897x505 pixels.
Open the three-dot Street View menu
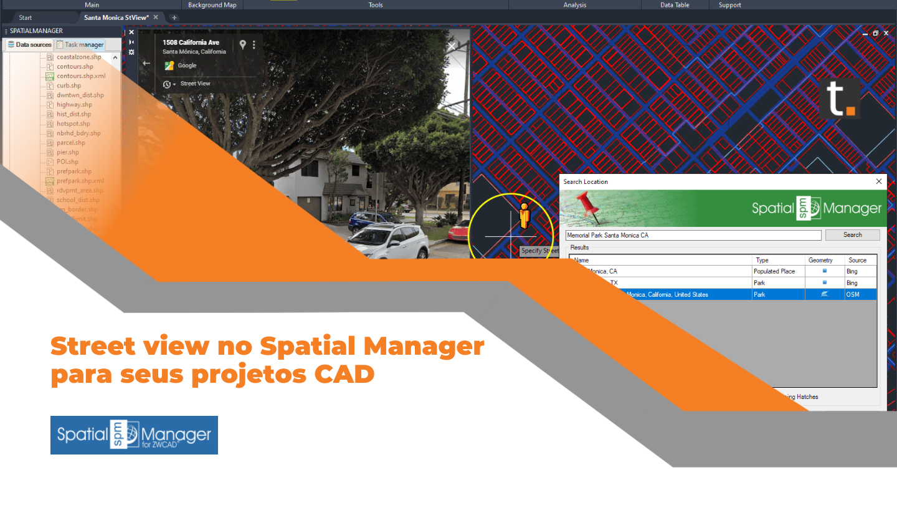tap(254, 45)
